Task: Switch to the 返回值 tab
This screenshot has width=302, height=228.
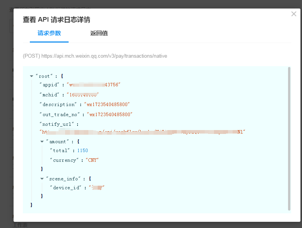Action: click(99, 33)
